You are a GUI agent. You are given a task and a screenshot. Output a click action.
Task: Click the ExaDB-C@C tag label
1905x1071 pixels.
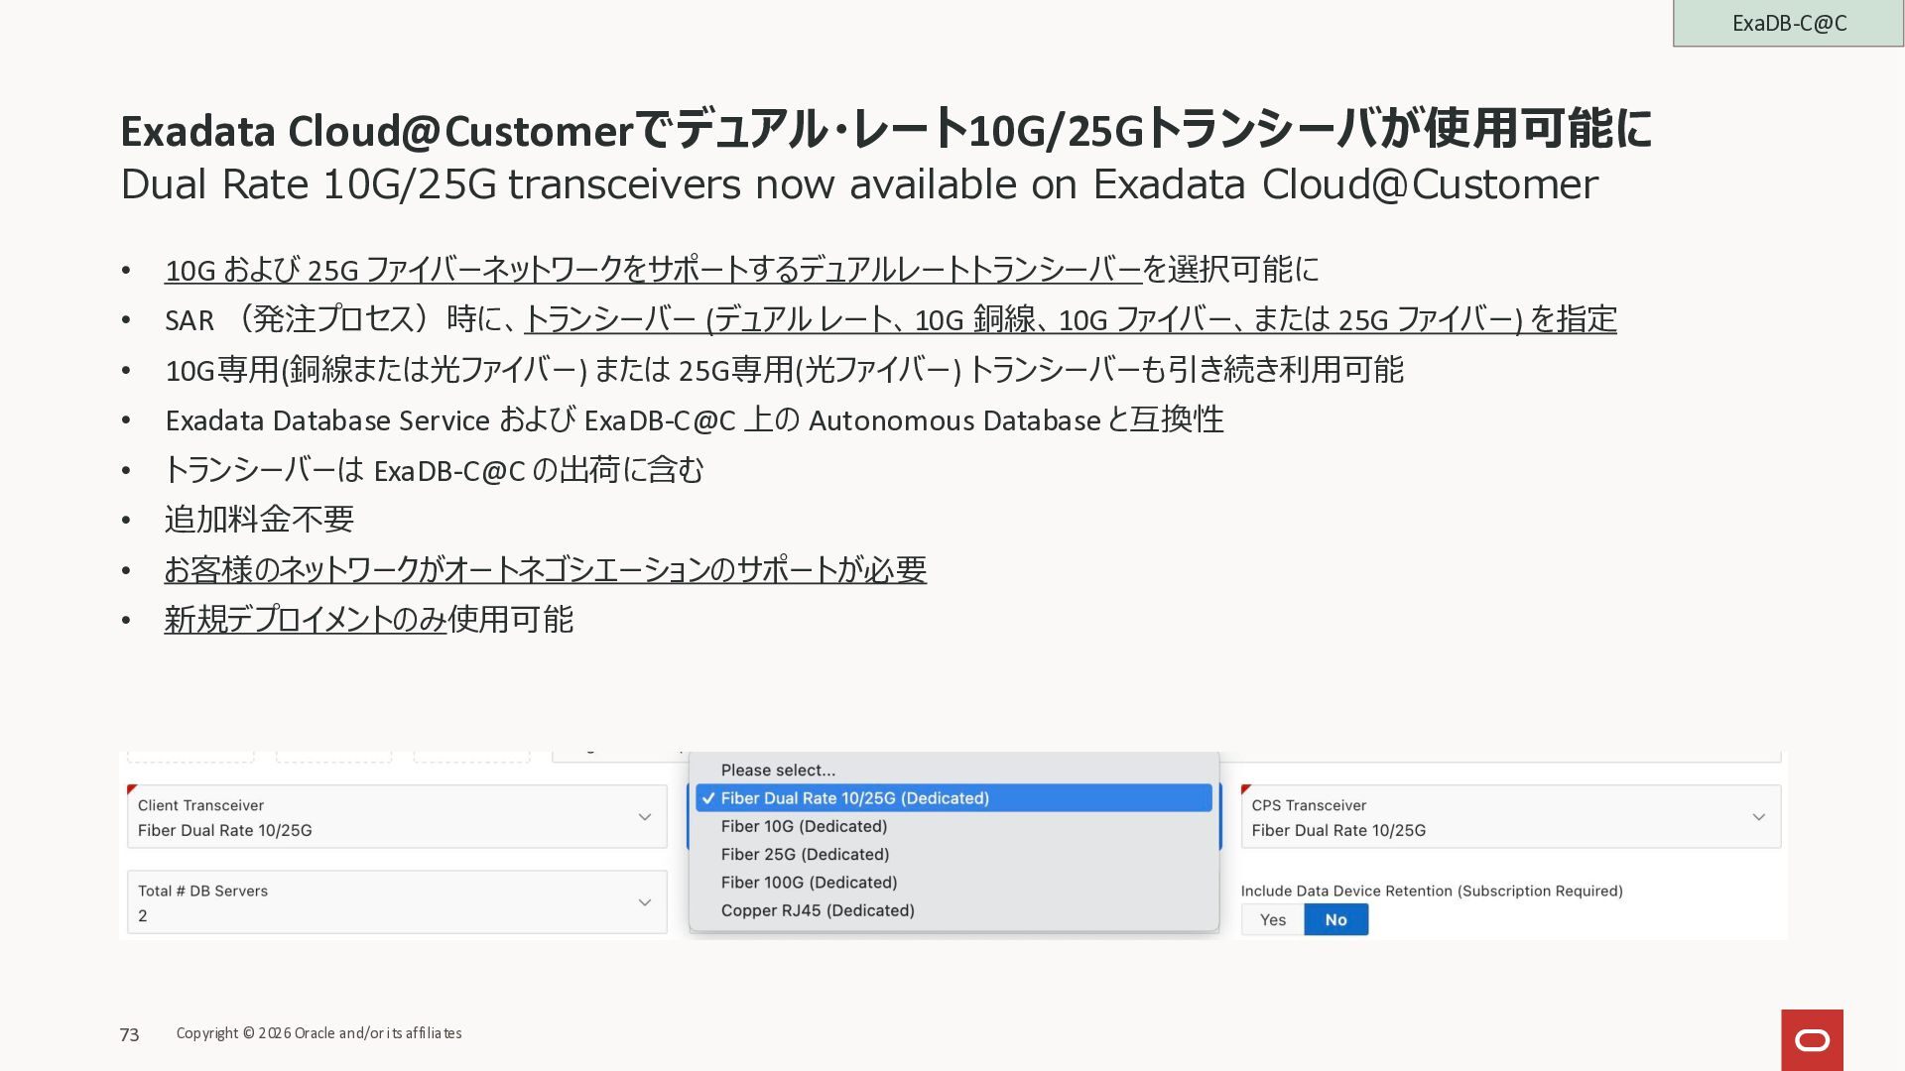point(1788,23)
